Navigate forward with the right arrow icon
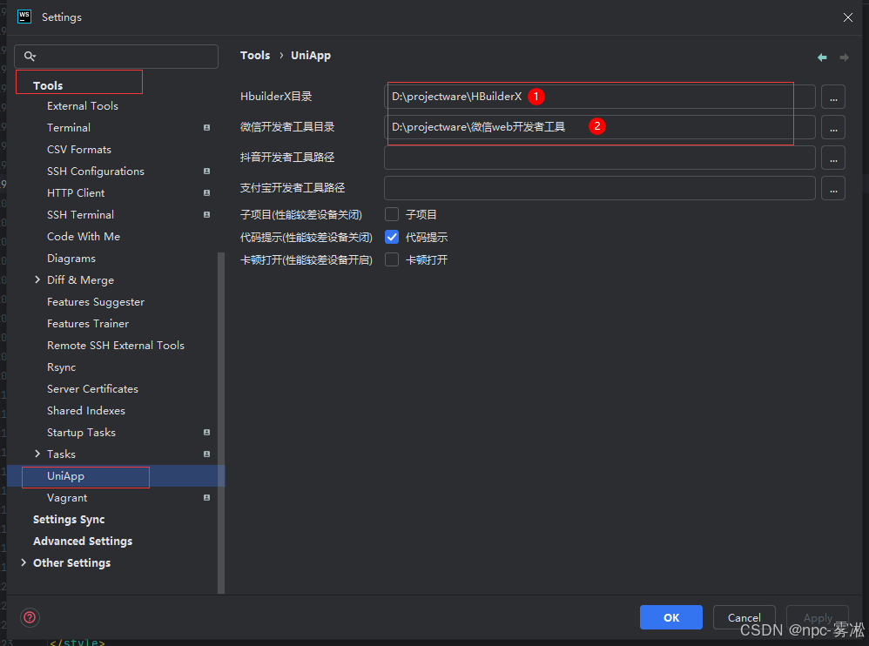 click(844, 57)
